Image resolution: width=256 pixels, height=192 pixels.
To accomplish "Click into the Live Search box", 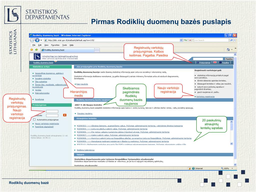I will tap(211, 40).
